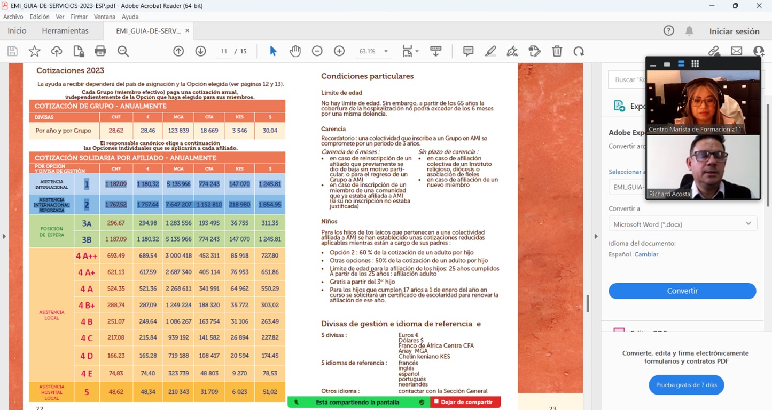This screenshot has height=410, width=772.
Task: Expand the left navigation pane arrow
Action: pos(4,236)
